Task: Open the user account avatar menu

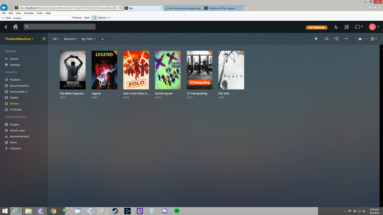Action: tap(374, 27)
